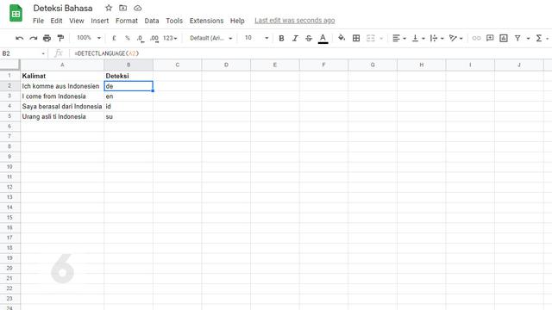Click the Deteksi Bahasa document title
This screenshot has height=310, width=552.
[63, 8]
